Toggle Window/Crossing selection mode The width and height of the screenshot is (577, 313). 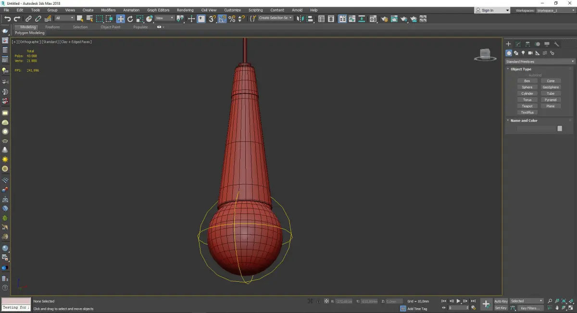coord(109,19)
